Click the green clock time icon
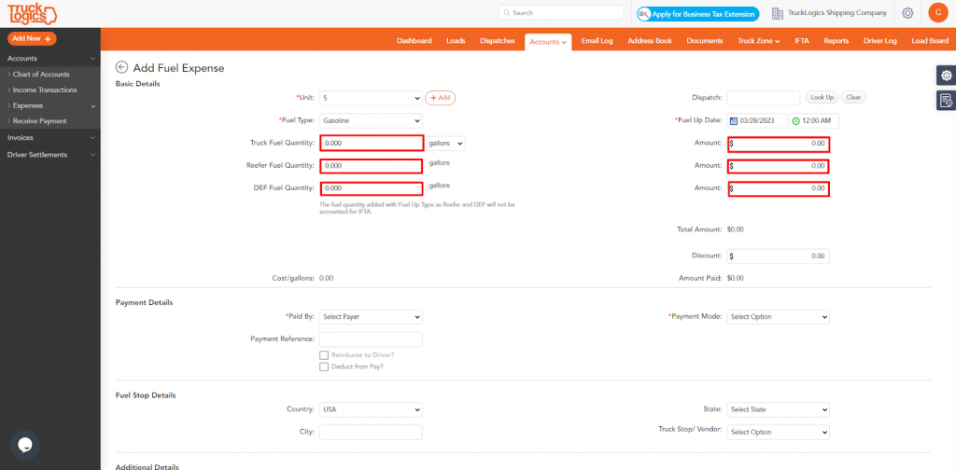 point(795,120)
